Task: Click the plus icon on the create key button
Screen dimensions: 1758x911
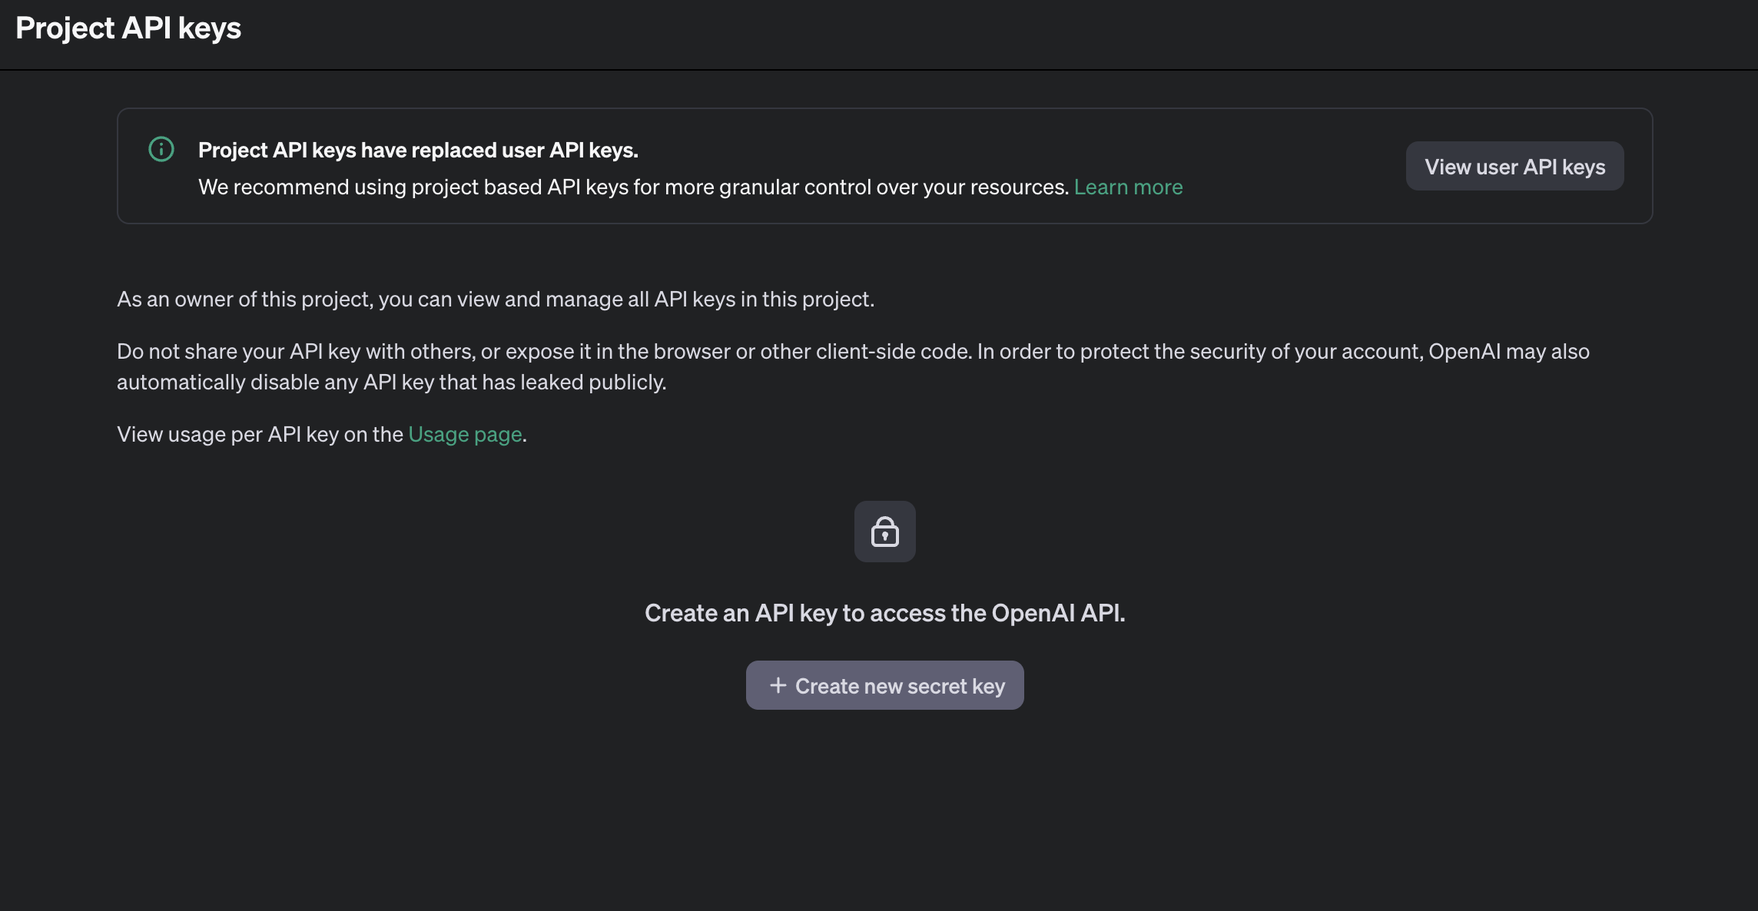Action: (778, 685)
